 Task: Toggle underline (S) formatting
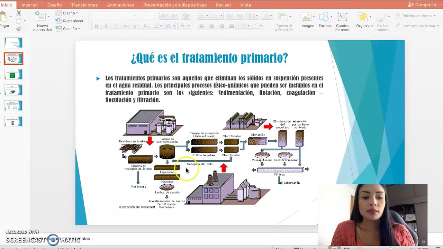click(x=116, y=26)
